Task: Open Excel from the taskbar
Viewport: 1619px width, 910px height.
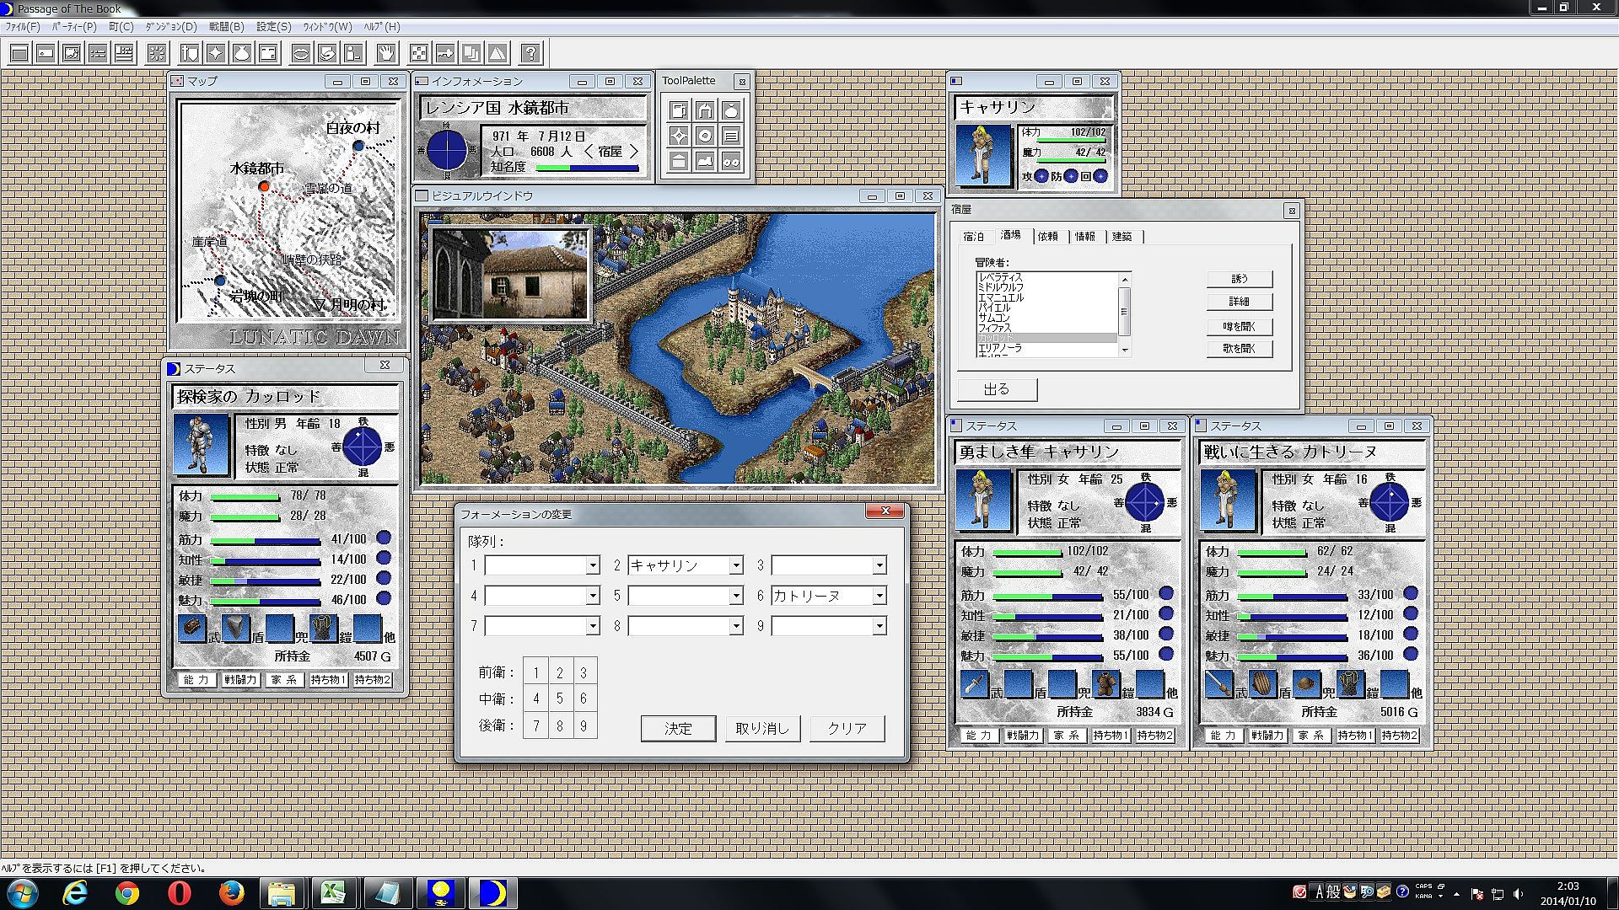Action: (x=335, y=893)
